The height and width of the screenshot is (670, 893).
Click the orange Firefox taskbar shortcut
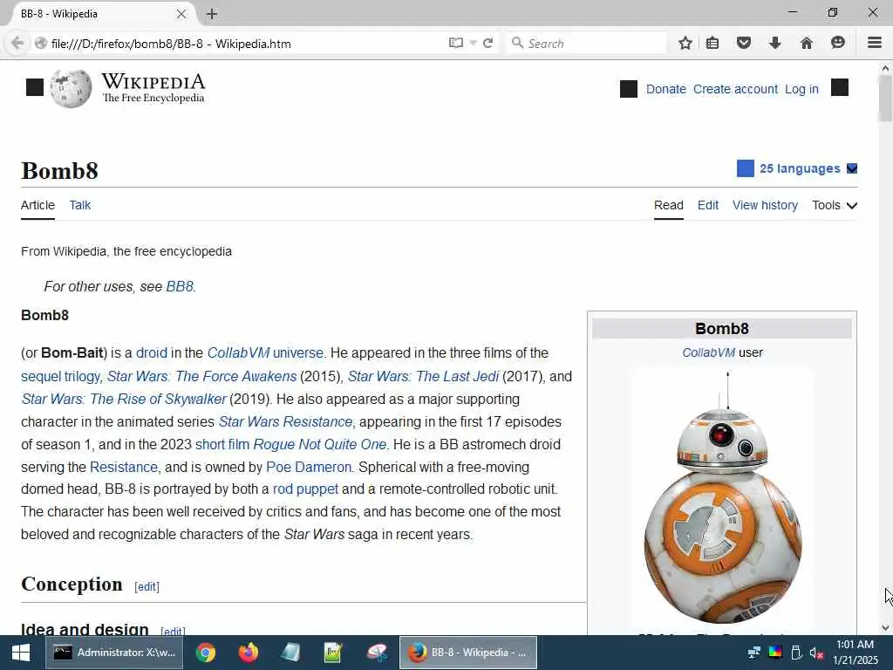[249, 653]
